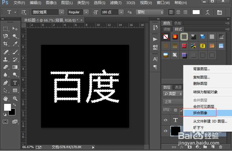Select the Eyedropper tool
Screen dimensions: 232x151
[x=15, y=43]
